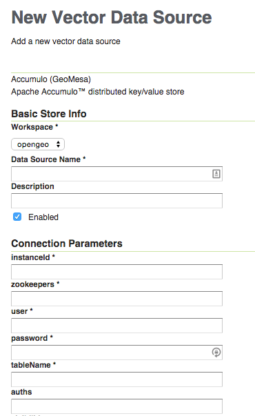Click the tableName input field
255x416 pixels.
[116, 379]
